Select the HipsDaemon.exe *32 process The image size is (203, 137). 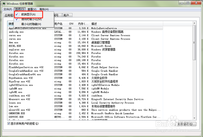[85, 78]
